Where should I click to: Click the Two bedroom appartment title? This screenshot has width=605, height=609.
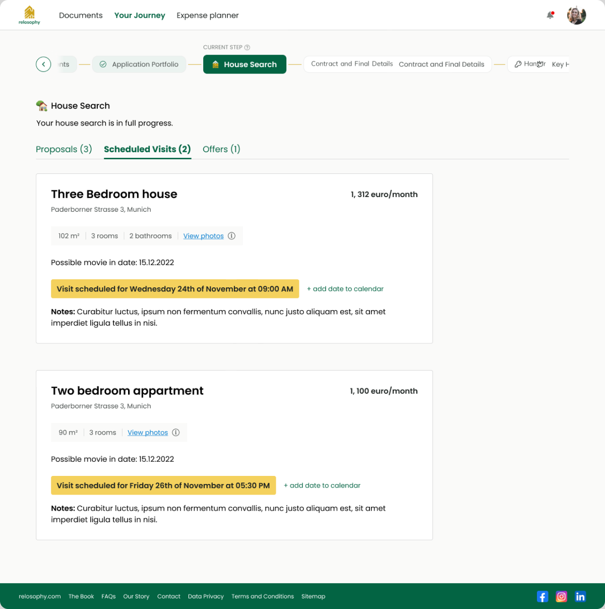(127, 391)
